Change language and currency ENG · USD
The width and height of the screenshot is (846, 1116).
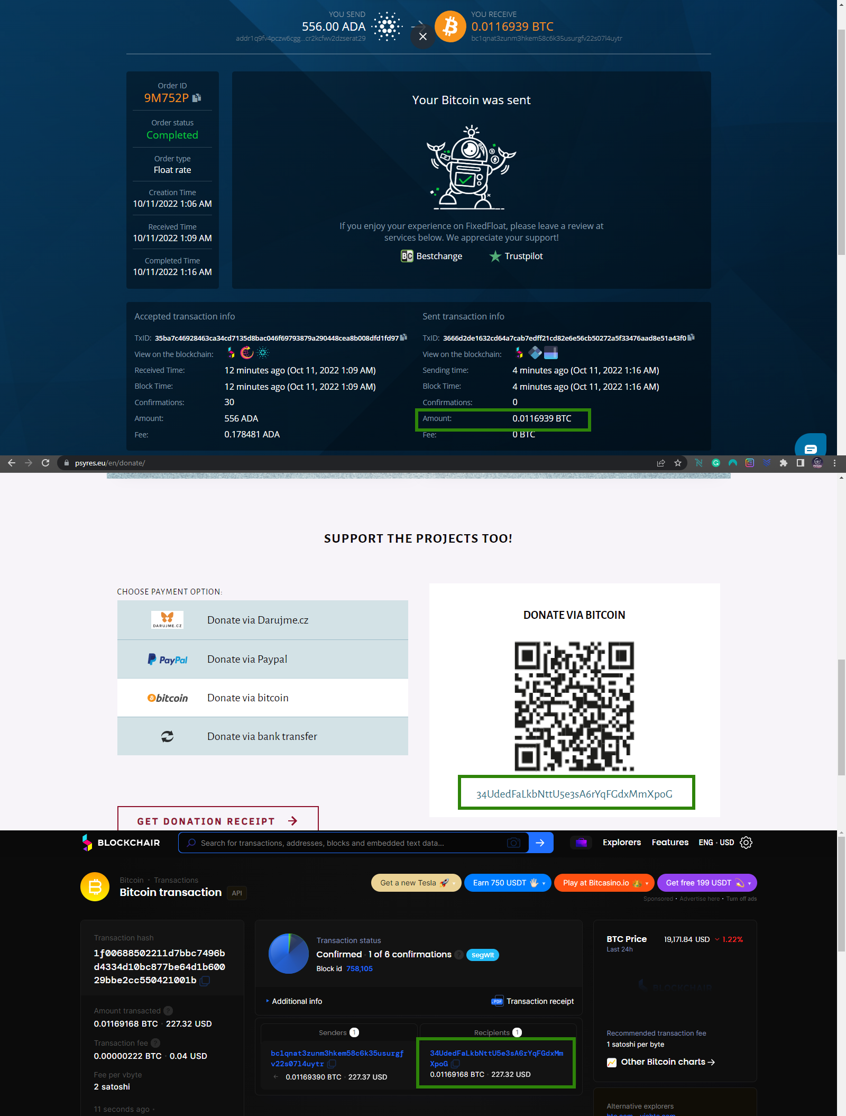pyautogui.click(x=716, y=842)
